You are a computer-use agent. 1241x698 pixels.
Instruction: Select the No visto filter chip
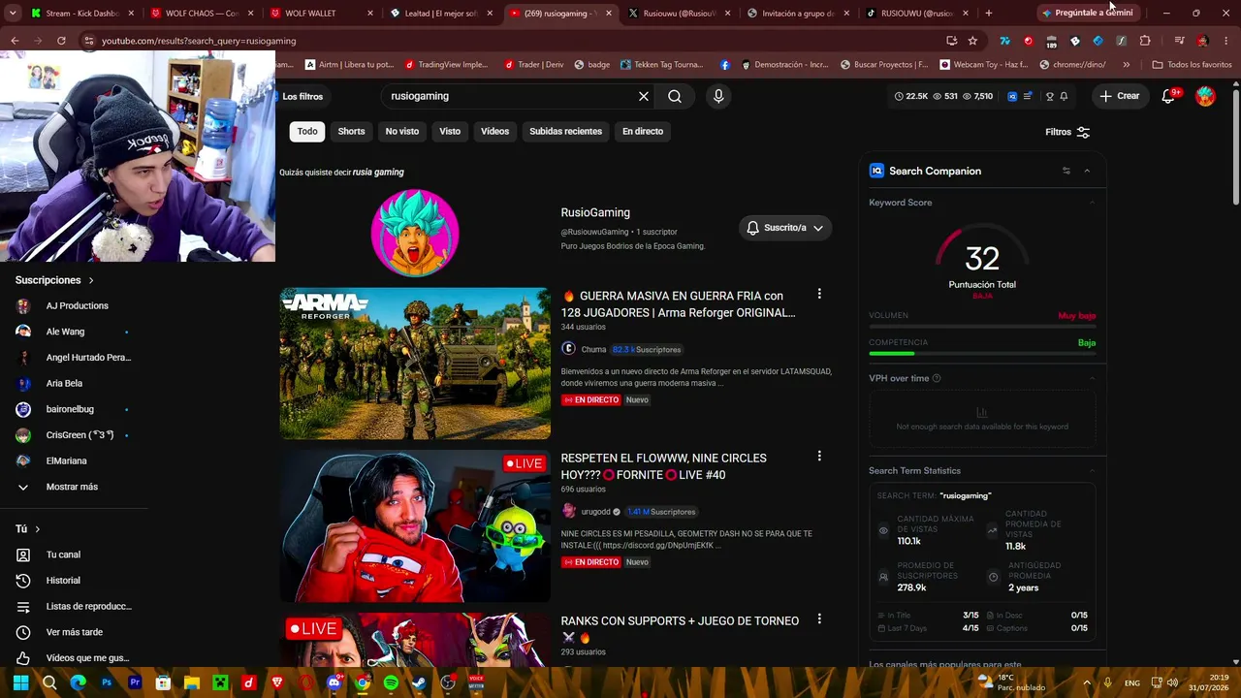(x=402, y=132)
